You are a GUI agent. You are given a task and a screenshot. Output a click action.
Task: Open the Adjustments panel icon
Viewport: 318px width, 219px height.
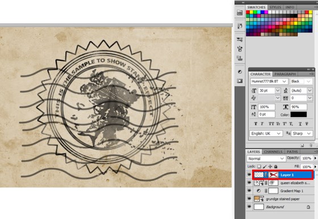click(240, 71)
